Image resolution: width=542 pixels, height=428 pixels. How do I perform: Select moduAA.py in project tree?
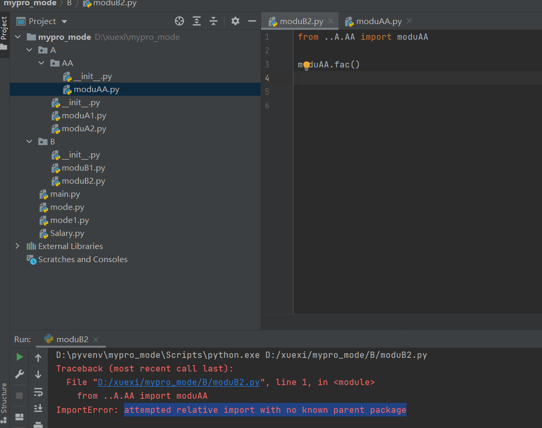tap(96, 89)
